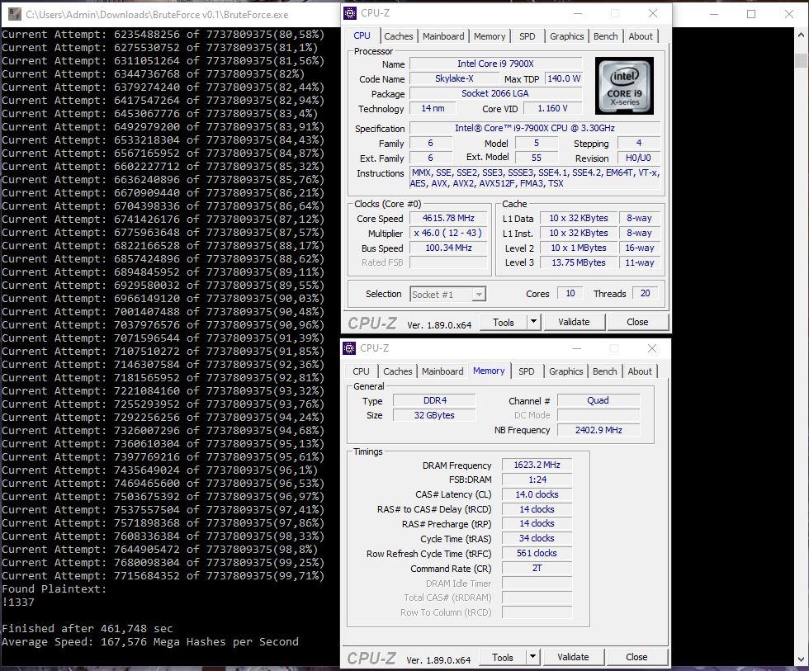This screenshot has width=809, height=671.
Task: Open About tab in lower CPU-Z window
Action: point(639,371)
